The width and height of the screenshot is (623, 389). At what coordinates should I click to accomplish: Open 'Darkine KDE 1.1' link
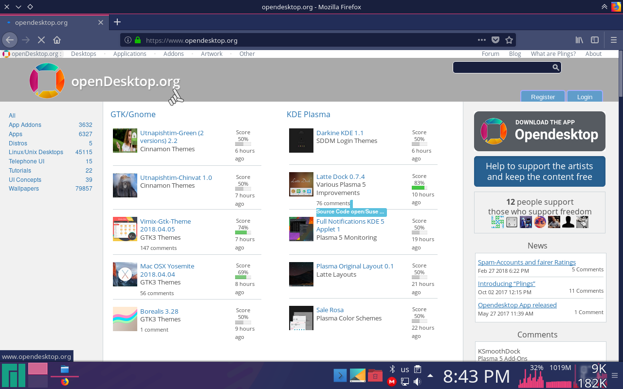click(x=340, y=133)
